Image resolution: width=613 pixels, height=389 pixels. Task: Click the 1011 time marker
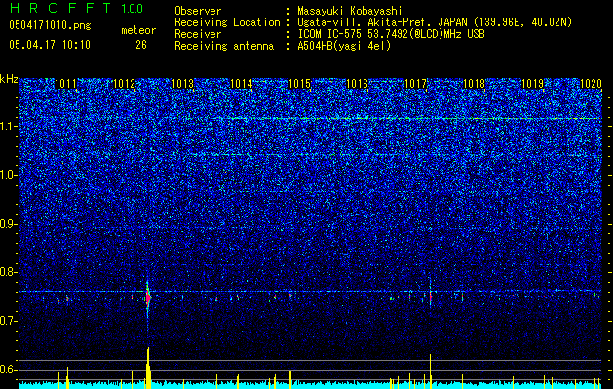click(x=65, y=84)
